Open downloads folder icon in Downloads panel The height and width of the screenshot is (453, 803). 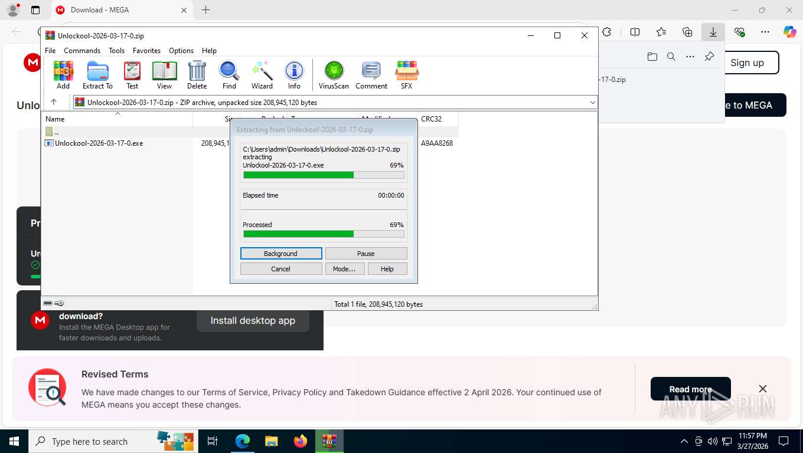coord(652,57)
